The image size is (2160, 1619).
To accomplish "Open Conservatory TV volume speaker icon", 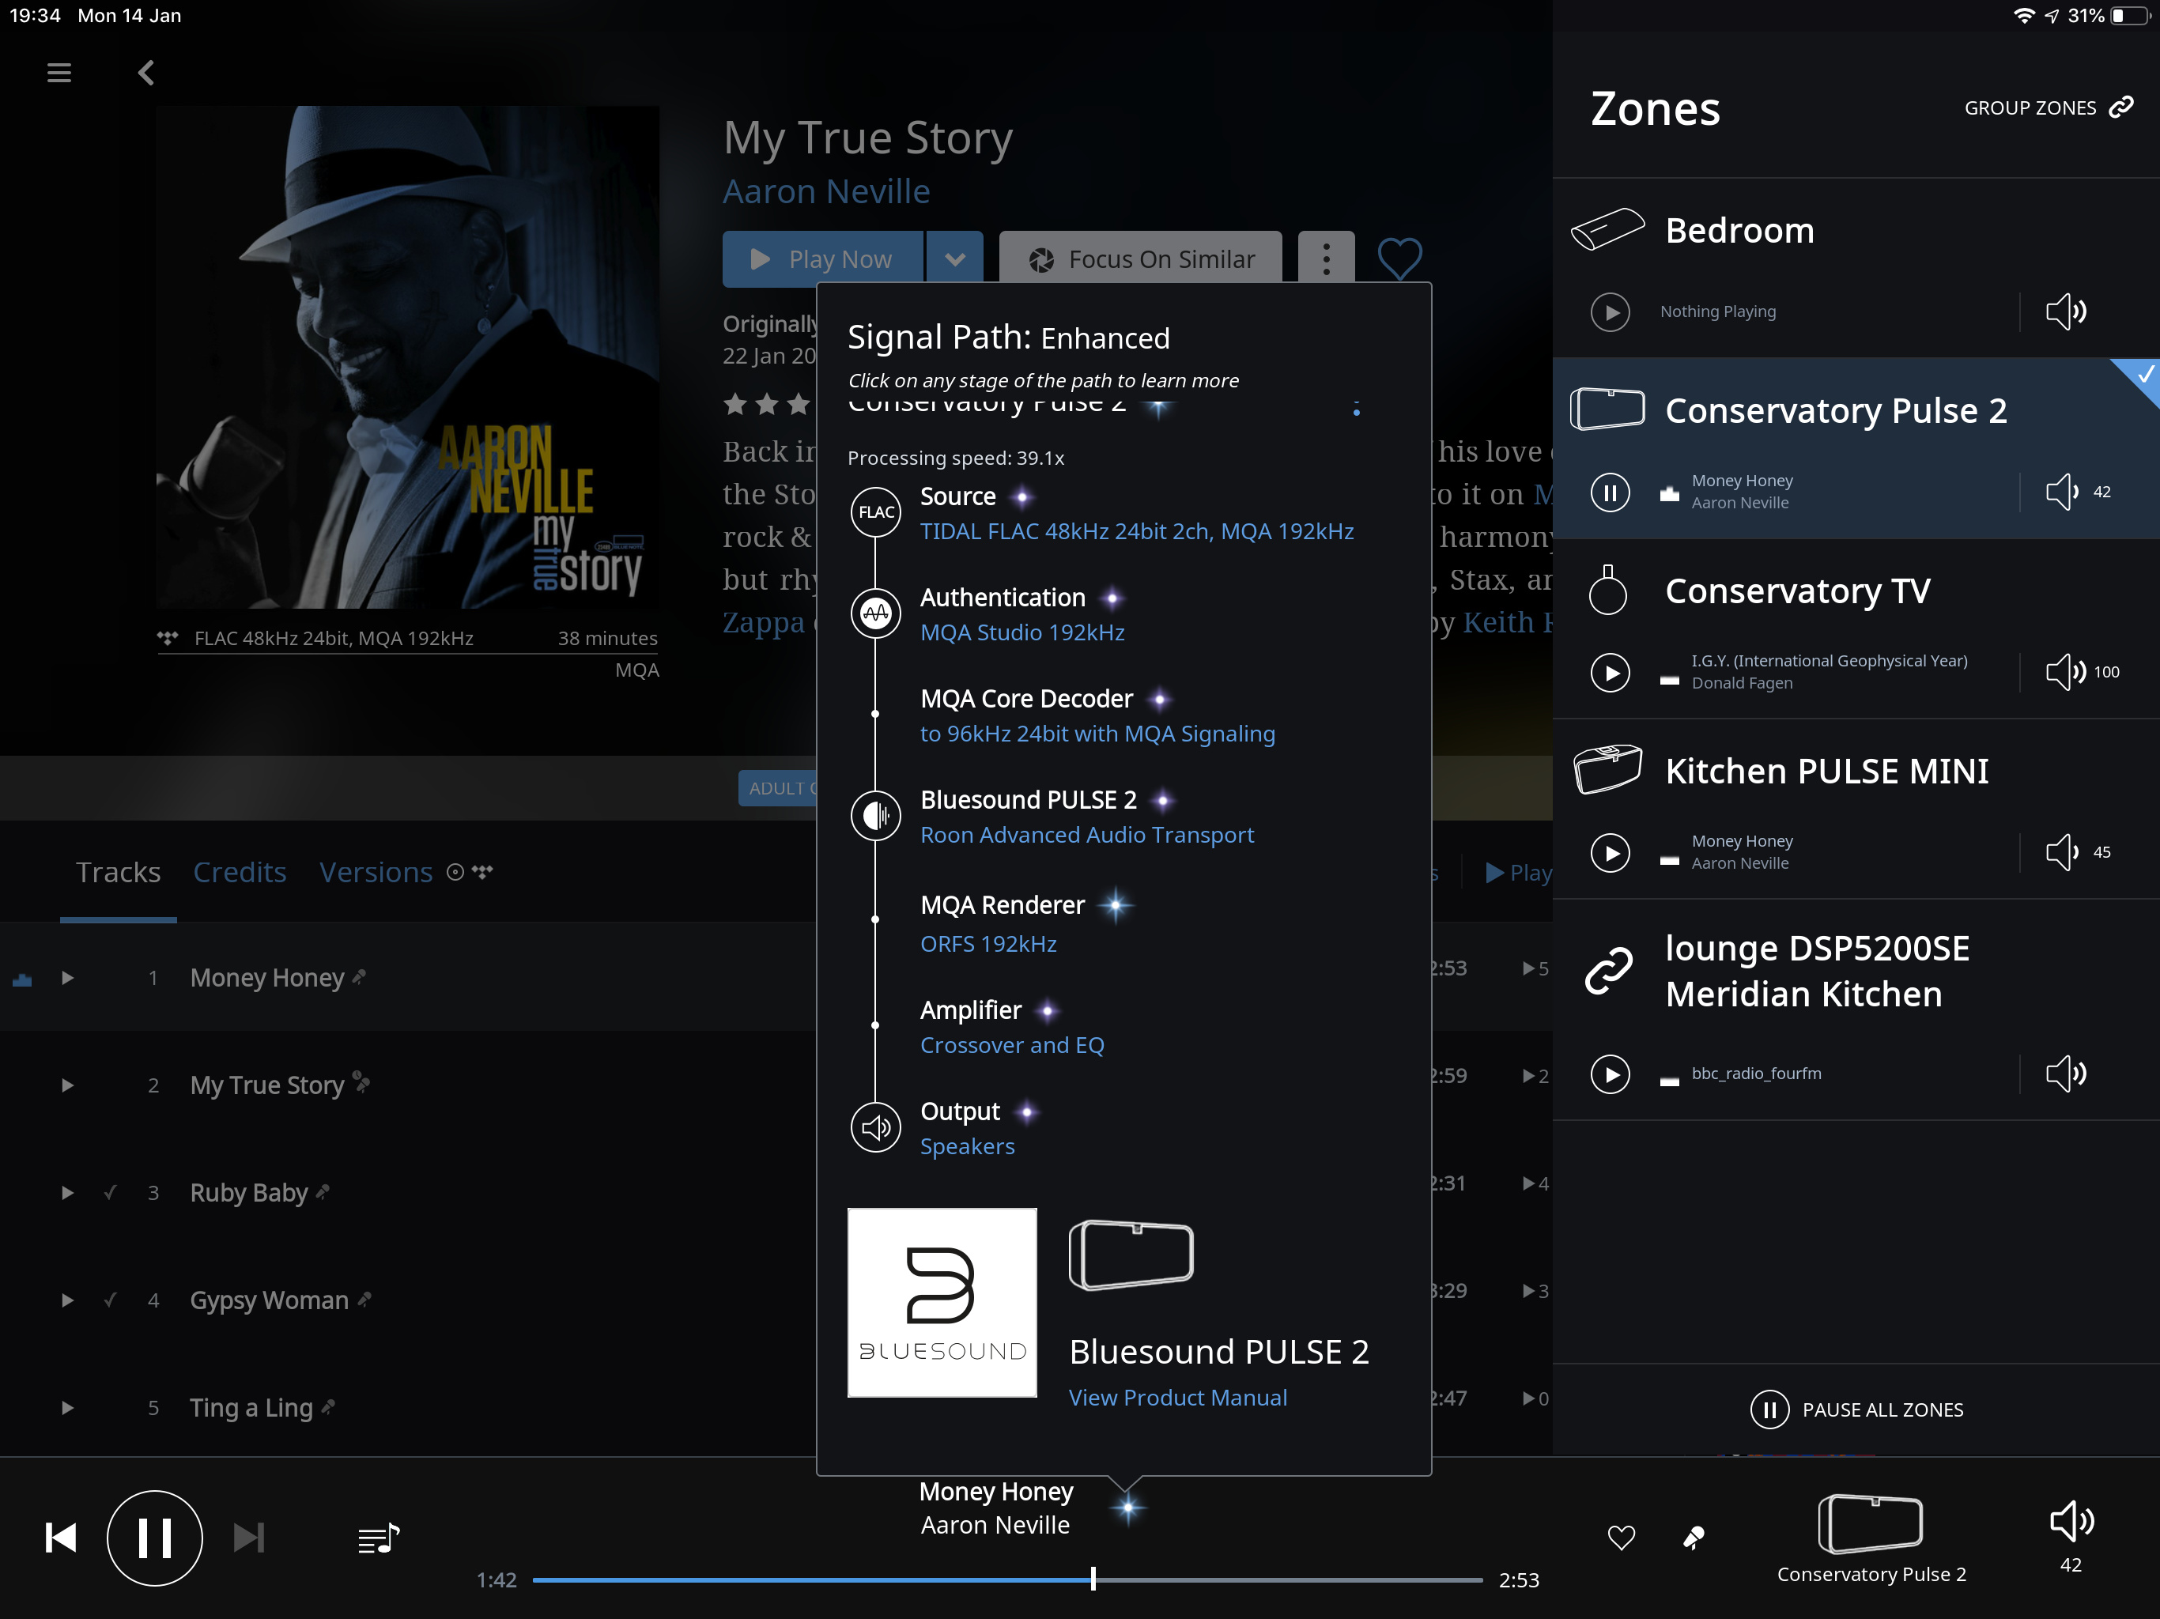I will (2065, 672).
